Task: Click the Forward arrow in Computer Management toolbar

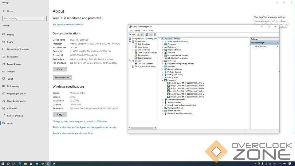Action: point(134,35)
